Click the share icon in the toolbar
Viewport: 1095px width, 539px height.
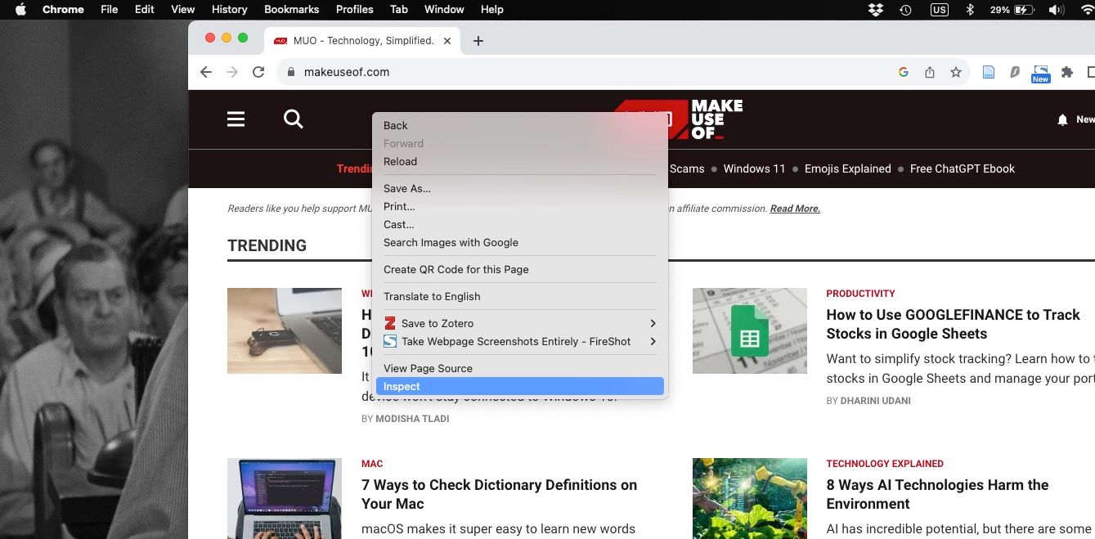click(x=929, y=72)
